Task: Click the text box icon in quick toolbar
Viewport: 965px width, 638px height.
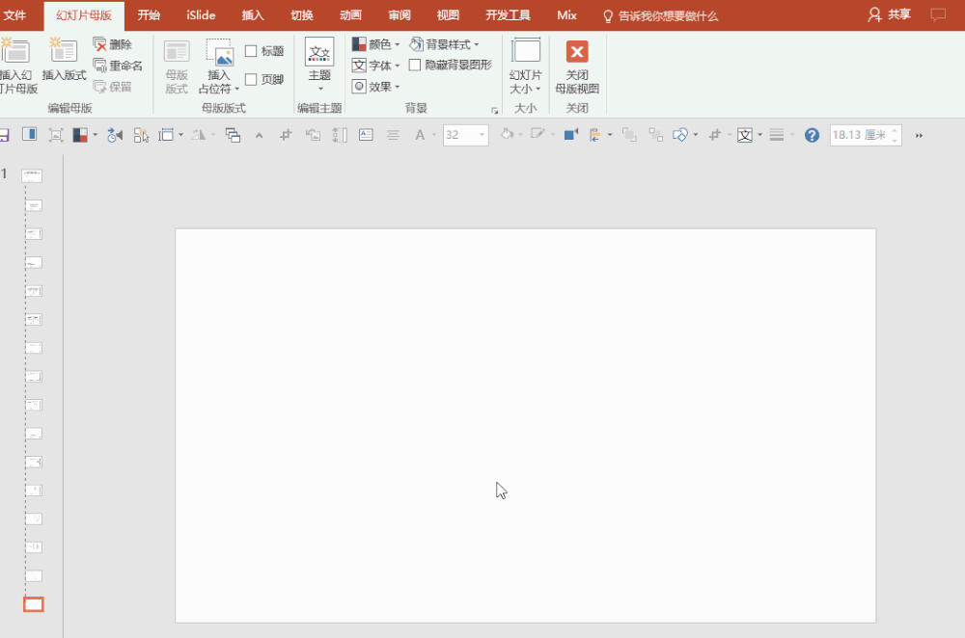Action: [366, 135]
